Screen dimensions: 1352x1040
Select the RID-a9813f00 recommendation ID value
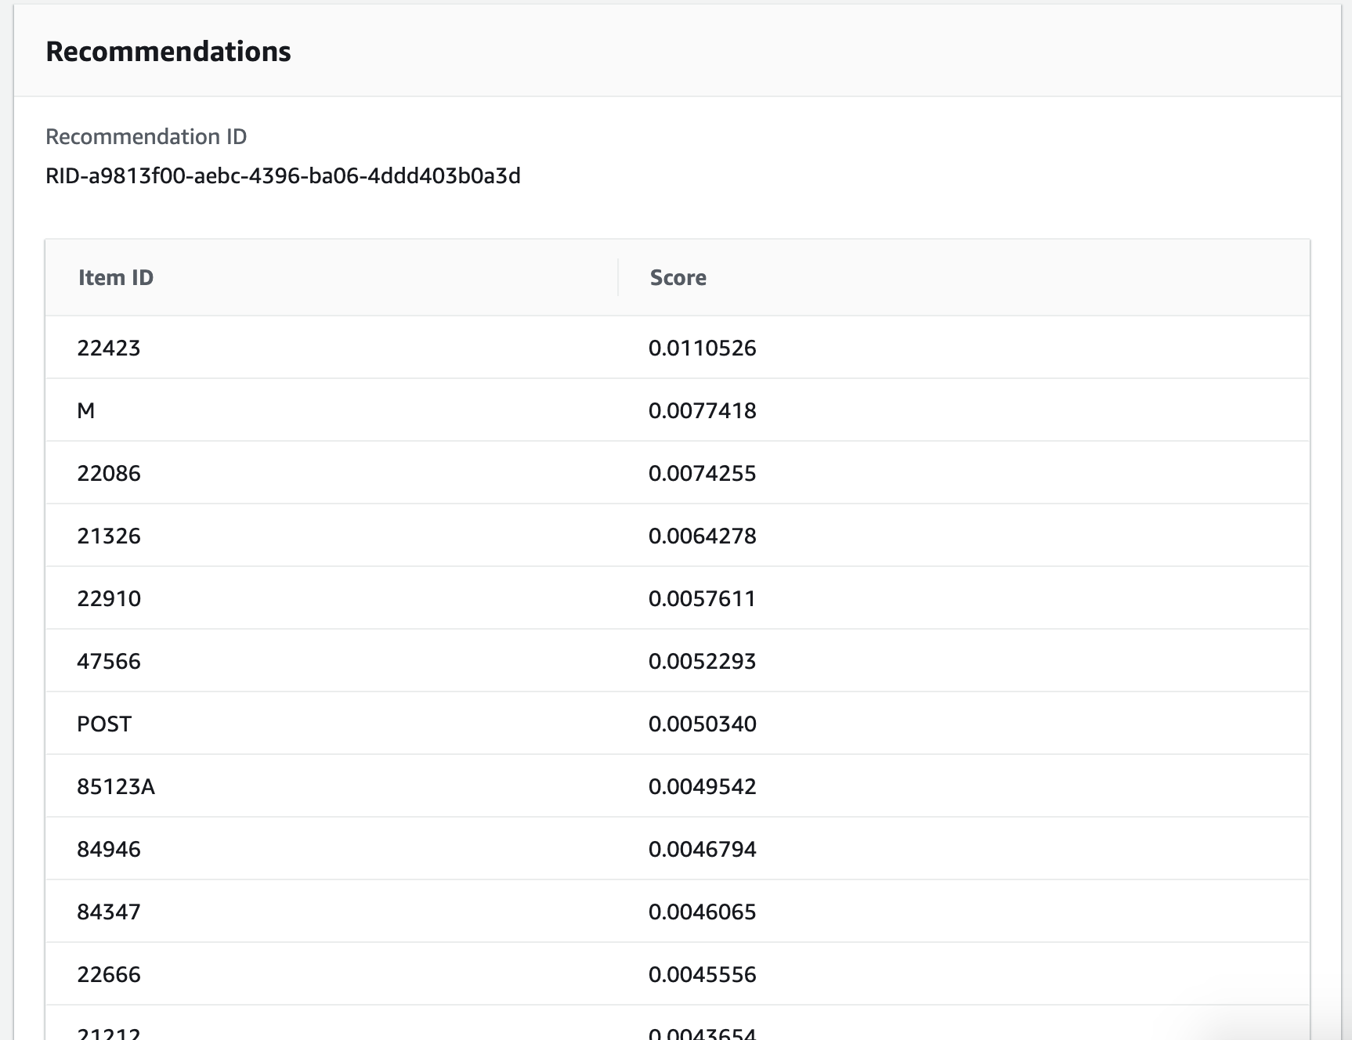pyautogui.click(x=283, y=176)
